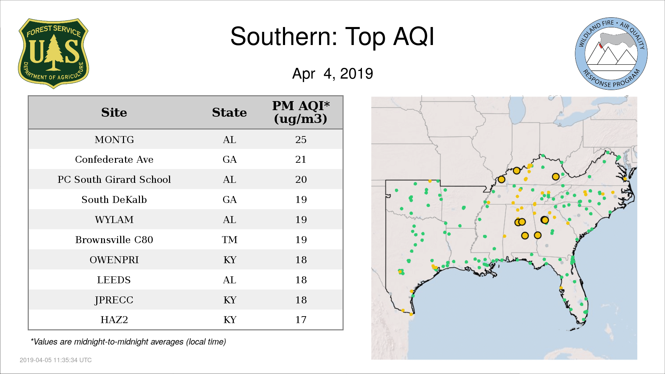Click the 2019-04-05 11:35:34 UTC timestamp
The image size is (665, 374).
pyautogui.click(x=55, y=360)
